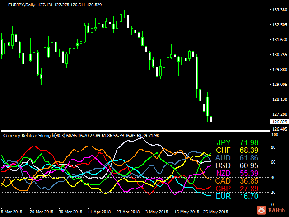Select the GBP legend label
Image resolution: width=289 pixels, height=217 pixels.
[x=223, y=189]
